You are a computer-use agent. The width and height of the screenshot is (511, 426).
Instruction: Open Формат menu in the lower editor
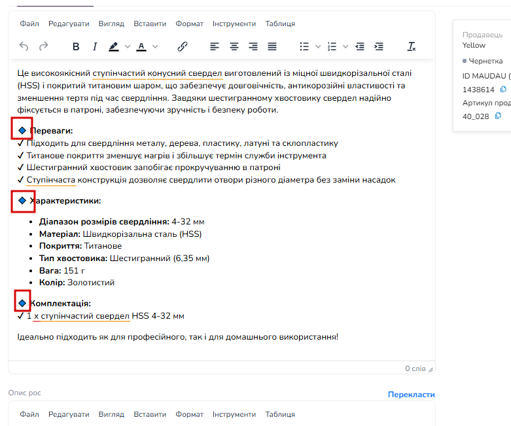pyautogui.click(x=189, y=414)
